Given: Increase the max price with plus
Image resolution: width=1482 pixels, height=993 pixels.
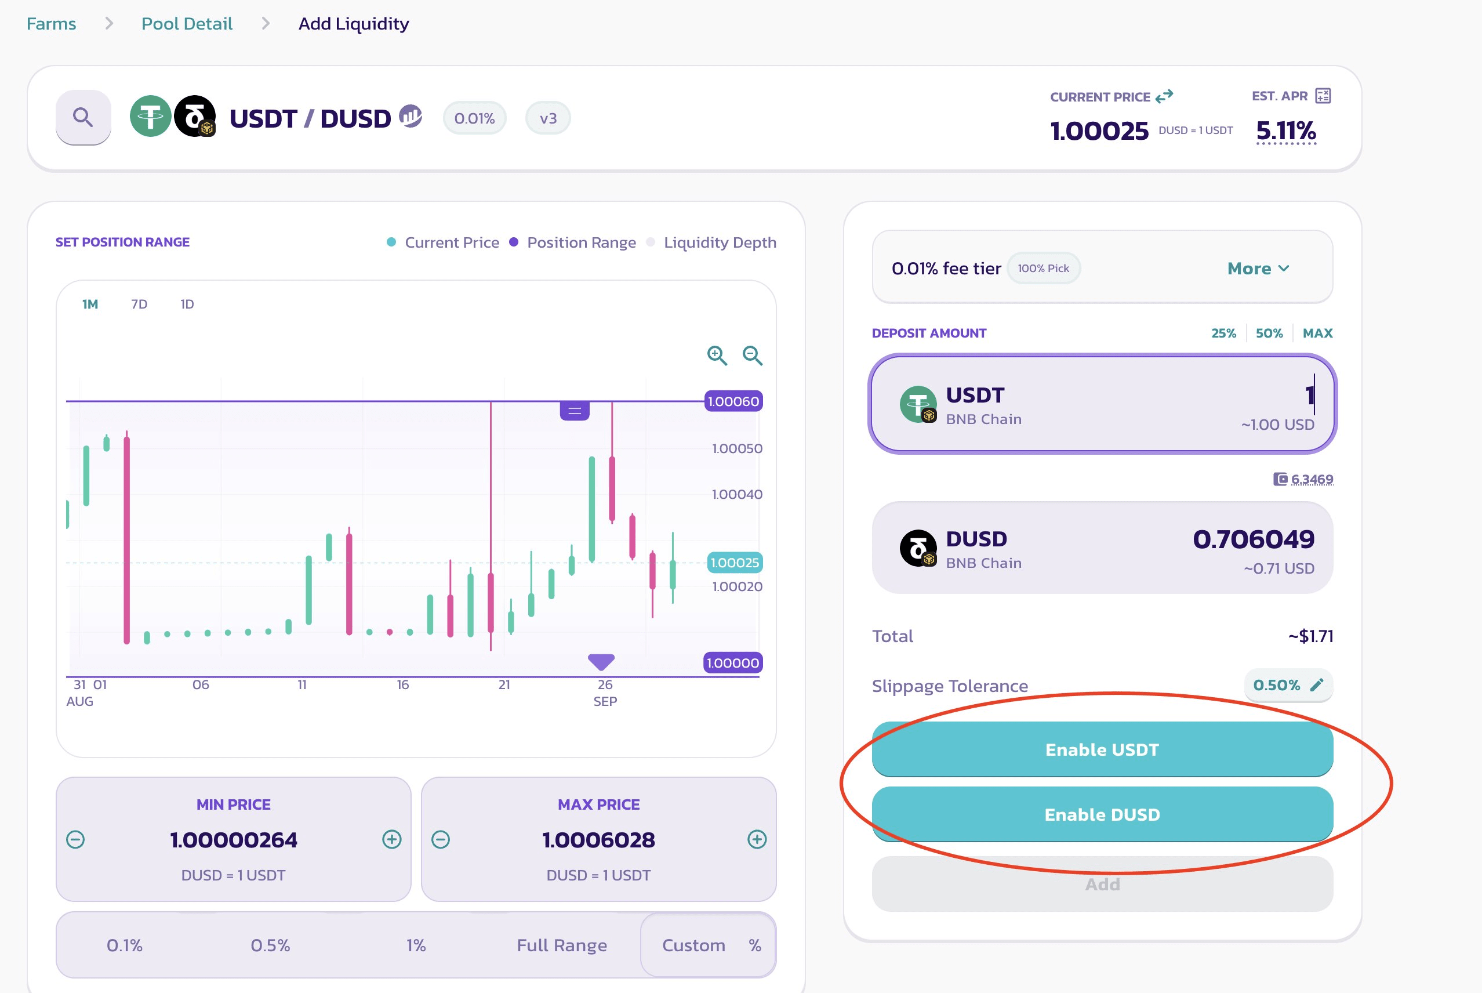Looking at the screenshot, I should point(757,840).
